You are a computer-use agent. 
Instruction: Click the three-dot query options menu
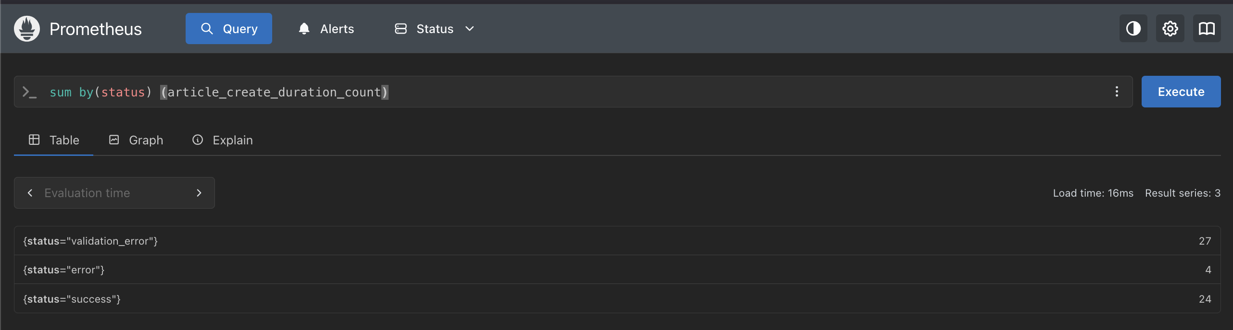coord(1117,92)
